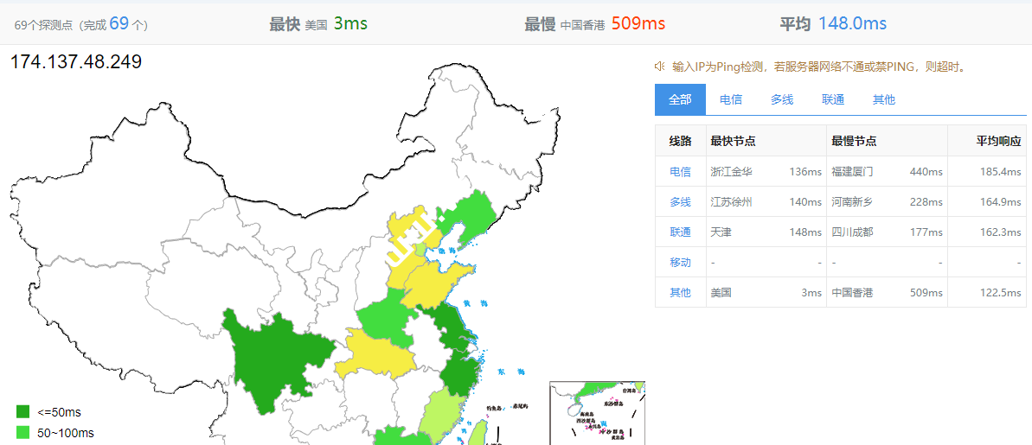Click the completed count 69
Image resolution: width=1032 pixels, height=445 pixels.
coord(119,23)
